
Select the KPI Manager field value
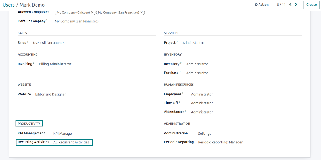(63, 134)
